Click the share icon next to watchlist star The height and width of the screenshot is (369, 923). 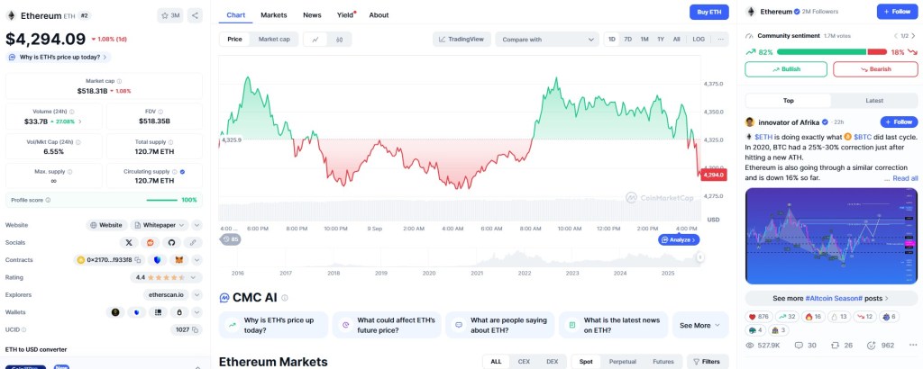coord(195,16)
